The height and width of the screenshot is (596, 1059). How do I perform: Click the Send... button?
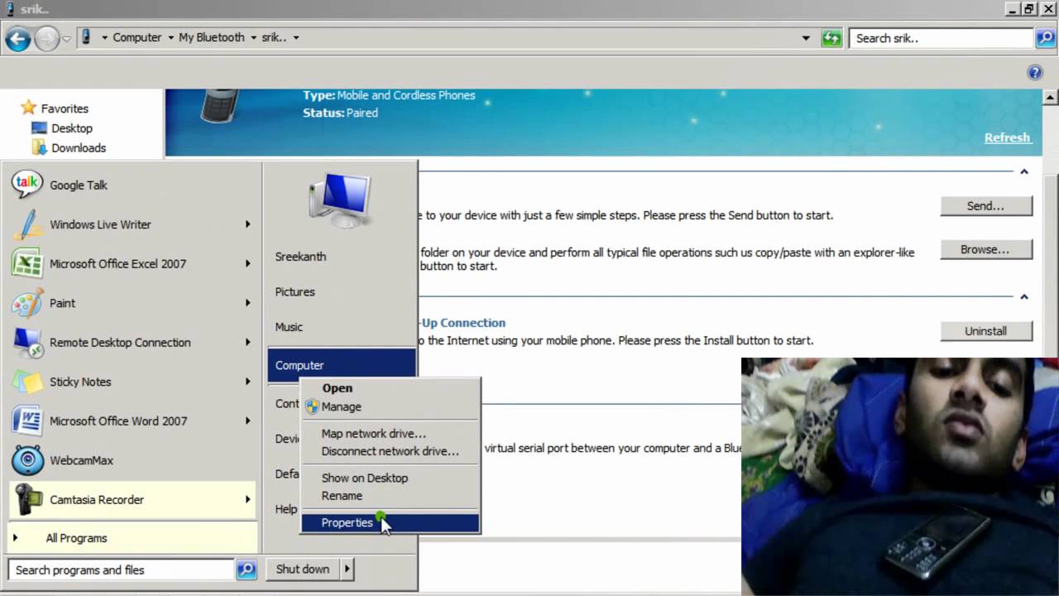coord(986,206)
